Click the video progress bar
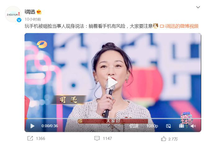The height and width of the screenshot is (145, 205). [113, 118]
